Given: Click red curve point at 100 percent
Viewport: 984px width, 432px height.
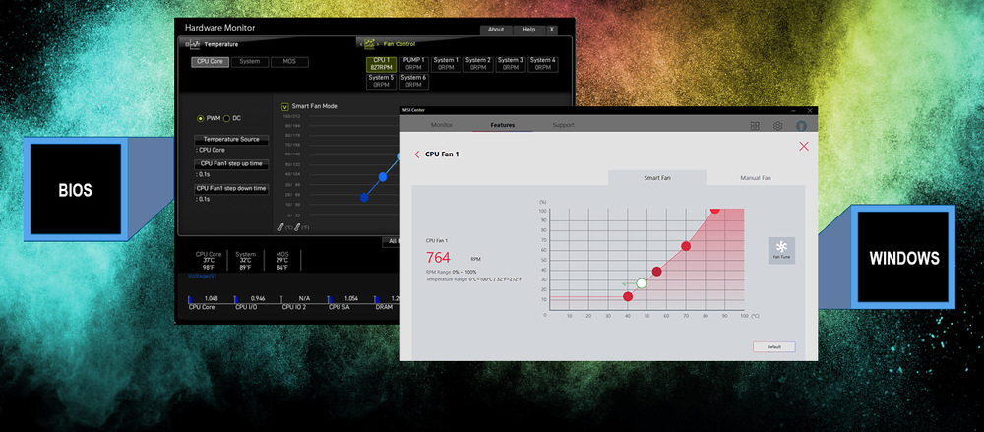Looking at the screenshot, I should (x=714, y=210).
